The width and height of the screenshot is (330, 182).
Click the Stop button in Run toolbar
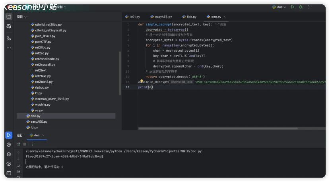25,144
